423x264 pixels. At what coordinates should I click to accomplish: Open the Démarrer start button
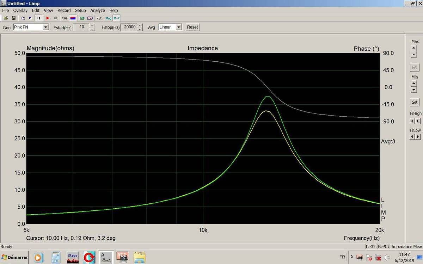tap(14, 257)
